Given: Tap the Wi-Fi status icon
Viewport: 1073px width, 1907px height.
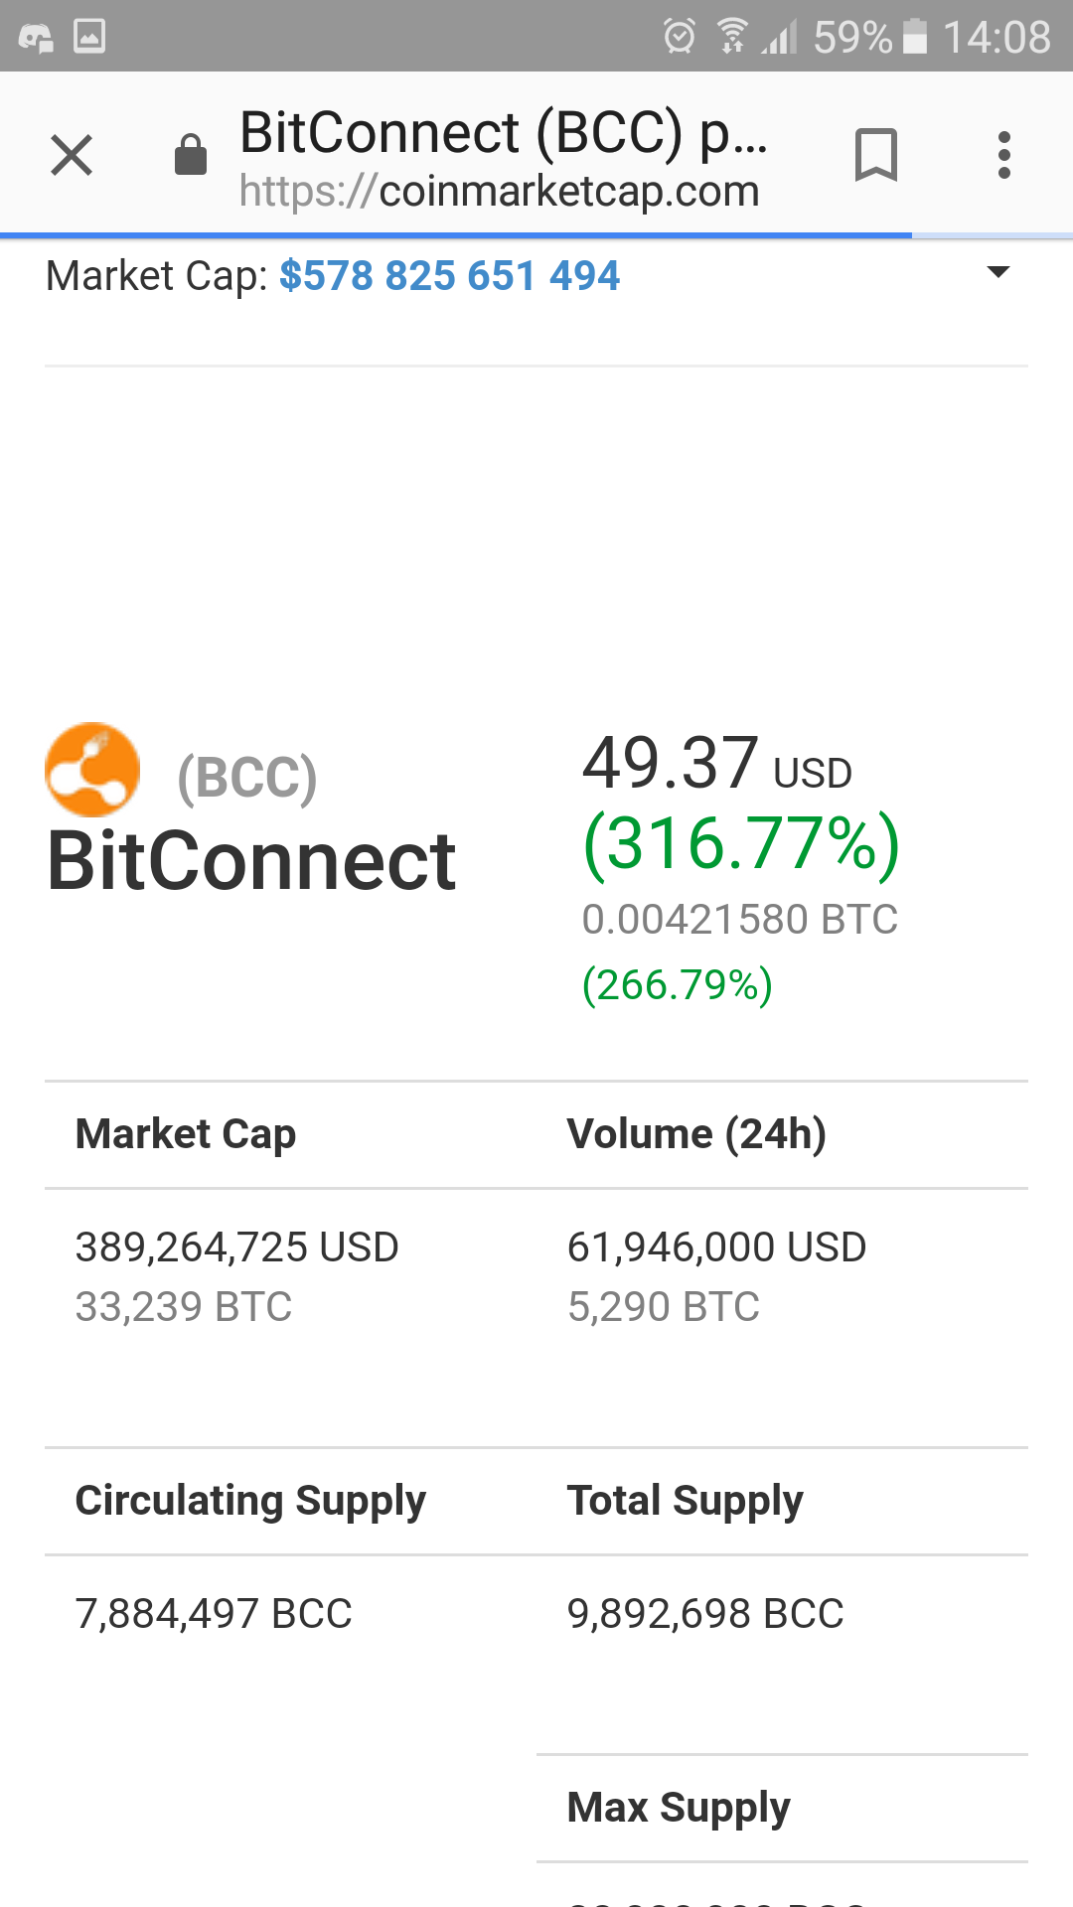Looking at the screenshot, I should [x=732, y=37].
